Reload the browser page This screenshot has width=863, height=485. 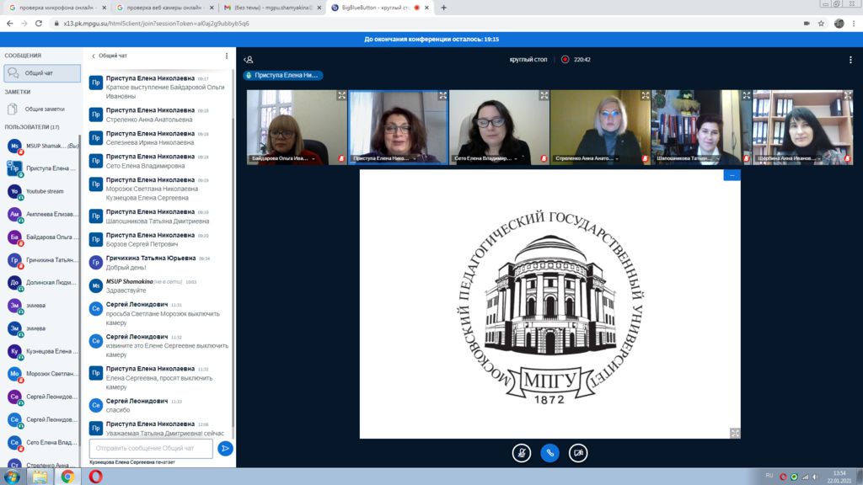point(40,24)
